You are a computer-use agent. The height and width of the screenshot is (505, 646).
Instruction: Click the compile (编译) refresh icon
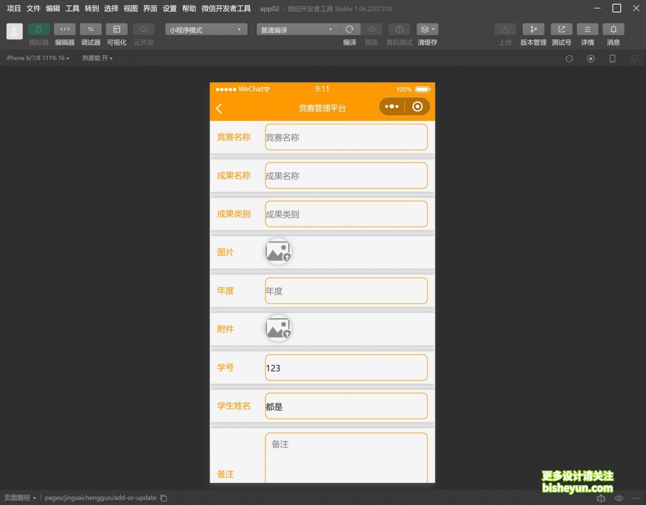(x=350, y=30)
